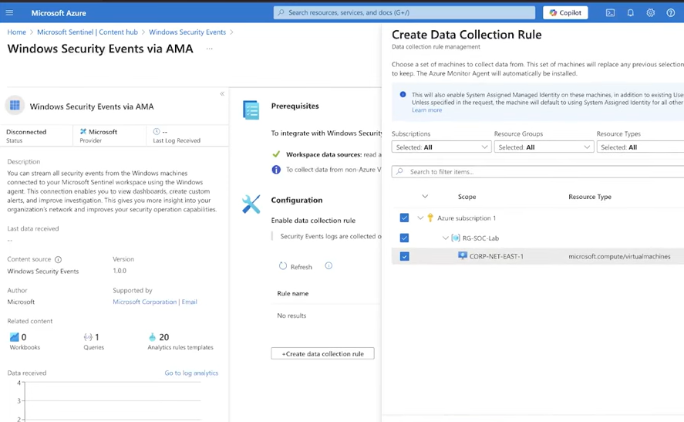Open the ellipsis menu beside page title
Screen dimensions: 684x422
pyautogui.click(x=210, y=49)
